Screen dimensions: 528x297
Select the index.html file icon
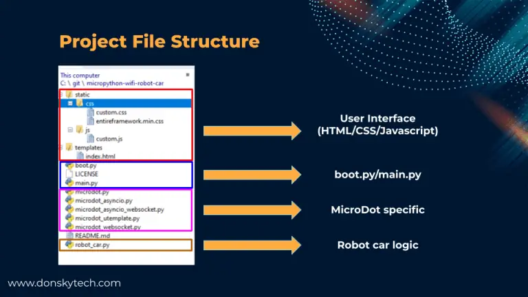tap(80, 156)
